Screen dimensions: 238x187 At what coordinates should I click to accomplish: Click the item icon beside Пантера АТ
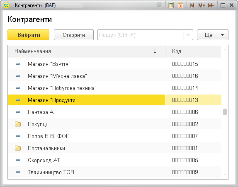pyautogui.click(x=18, y=112)
